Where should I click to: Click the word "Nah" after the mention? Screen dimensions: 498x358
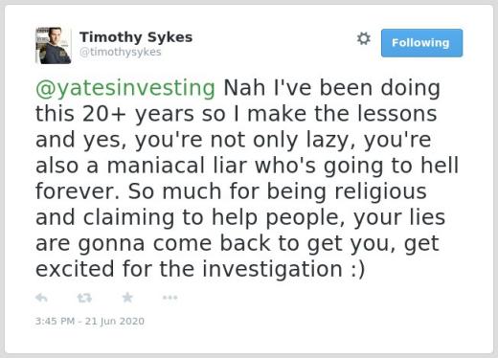pos(244,88)
